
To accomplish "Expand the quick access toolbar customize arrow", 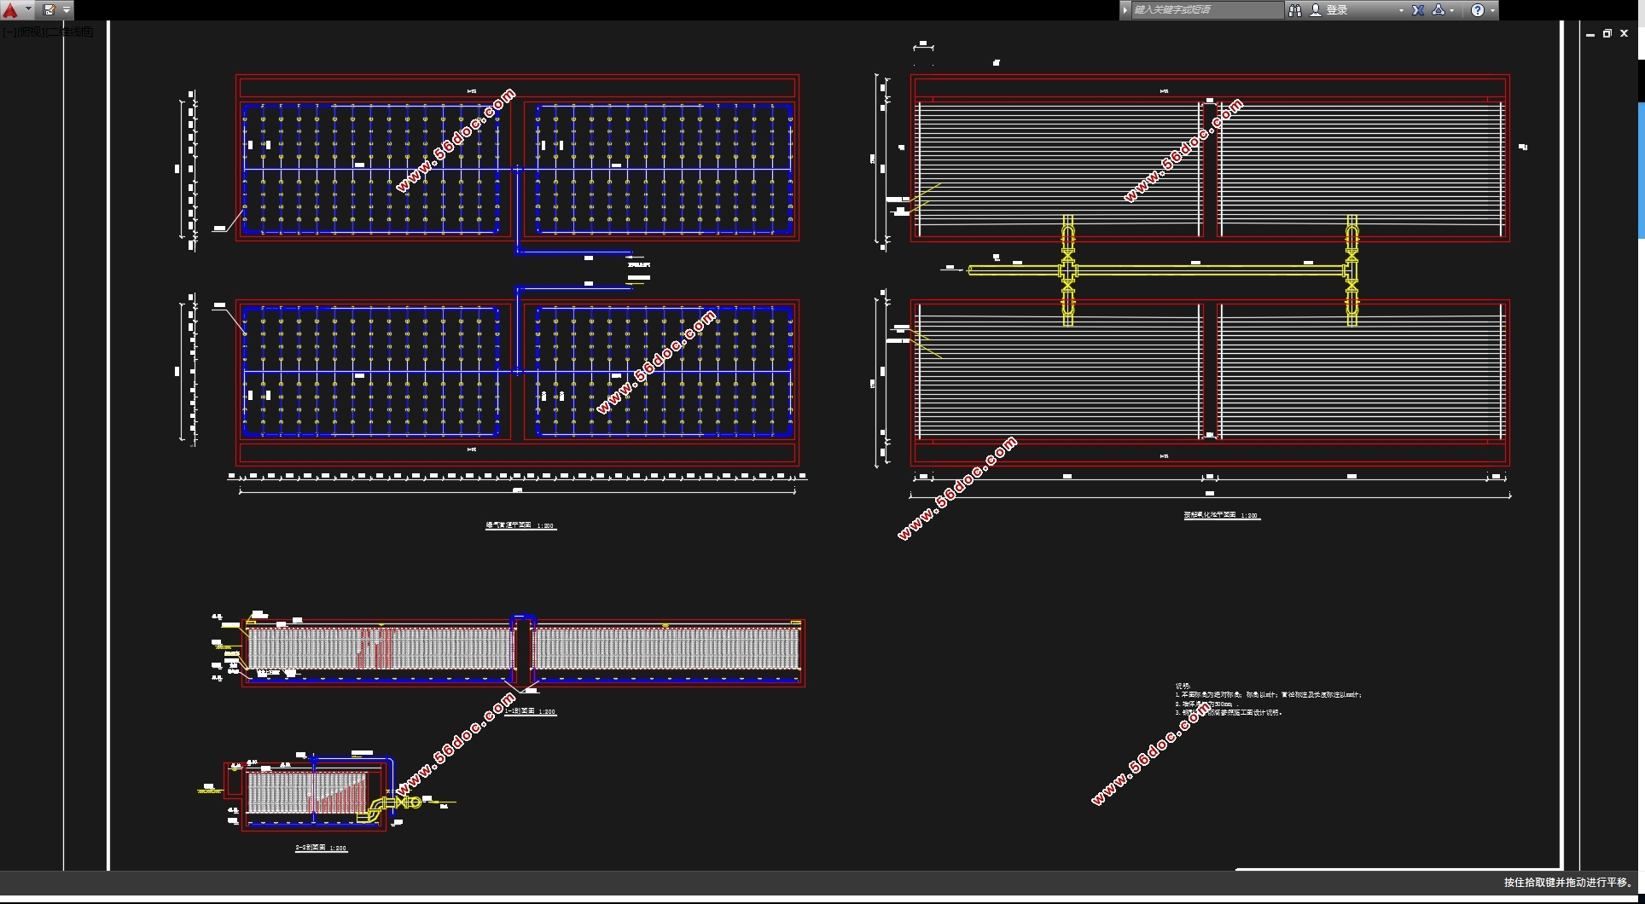I will 67,10.
